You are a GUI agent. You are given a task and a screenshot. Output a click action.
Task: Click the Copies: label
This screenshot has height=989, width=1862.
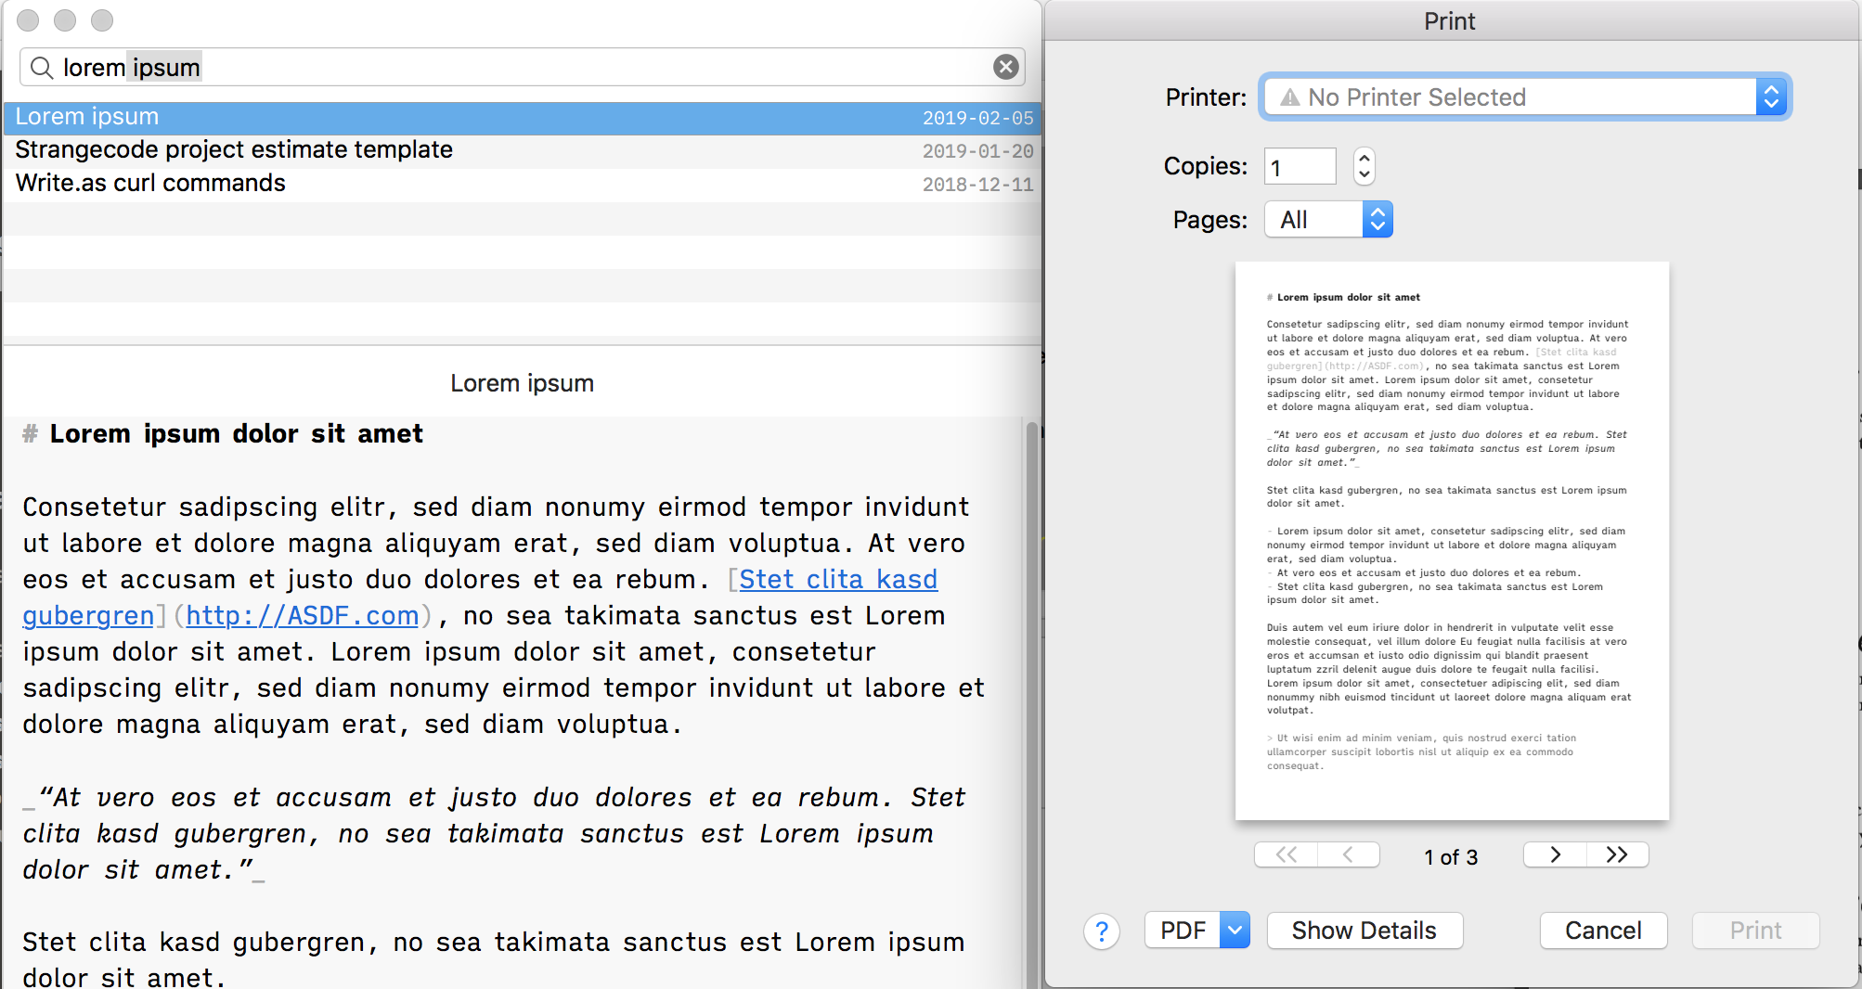(1206, 166)
